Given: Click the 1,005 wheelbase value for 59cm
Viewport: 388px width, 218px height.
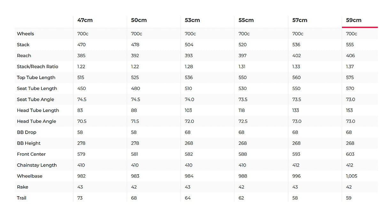Looking at the screenshot, I should pyautogui.click(x=352, y=176).
